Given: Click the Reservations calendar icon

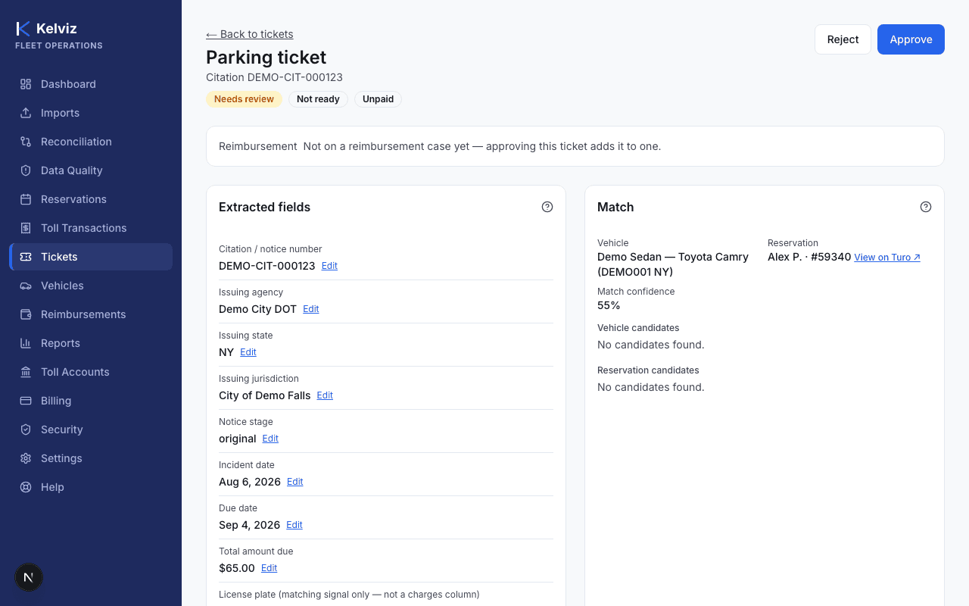Looking at the screenshot, I should coord(26,199).
